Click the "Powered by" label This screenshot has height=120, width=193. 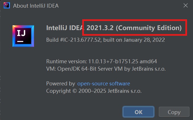[60, 84]
